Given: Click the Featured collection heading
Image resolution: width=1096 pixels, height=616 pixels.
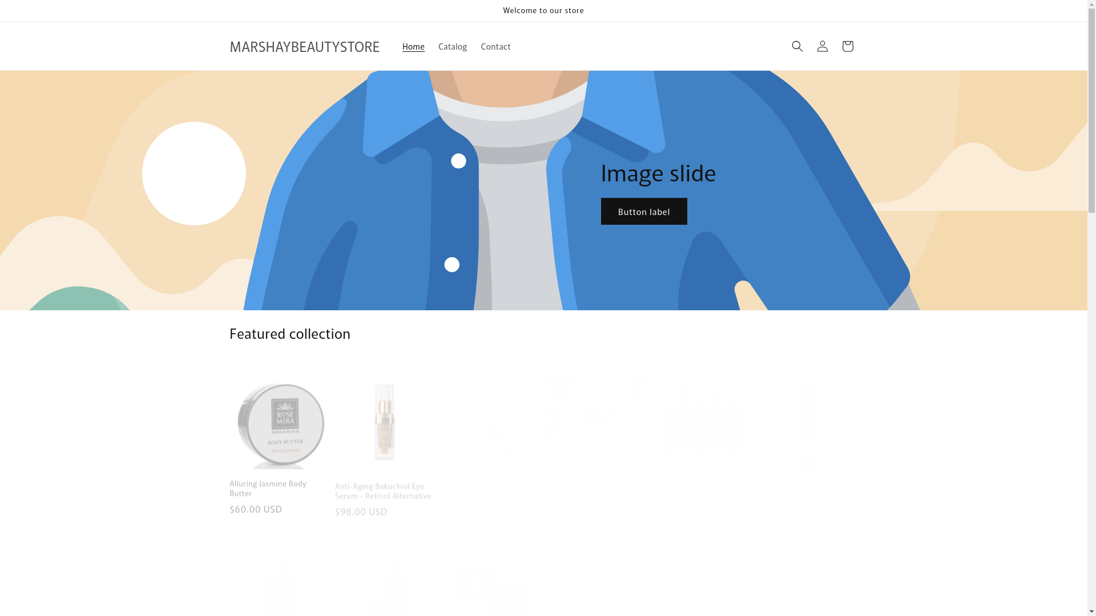Looking at the screenshot, I should tap(290, 334).
